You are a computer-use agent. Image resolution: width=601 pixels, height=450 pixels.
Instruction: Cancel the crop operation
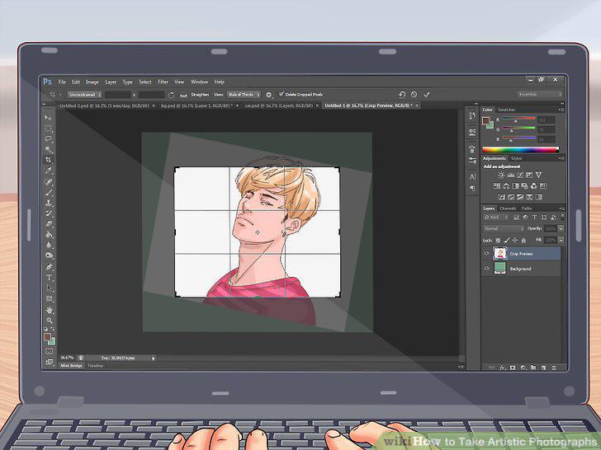pyautogui.click(x=414, y=94)
